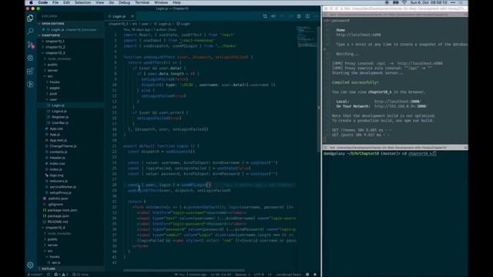Open the Explorer view in activity bar
Viewport: 493px width, 277px height.
pyautogui.click(x=30, y=18)
